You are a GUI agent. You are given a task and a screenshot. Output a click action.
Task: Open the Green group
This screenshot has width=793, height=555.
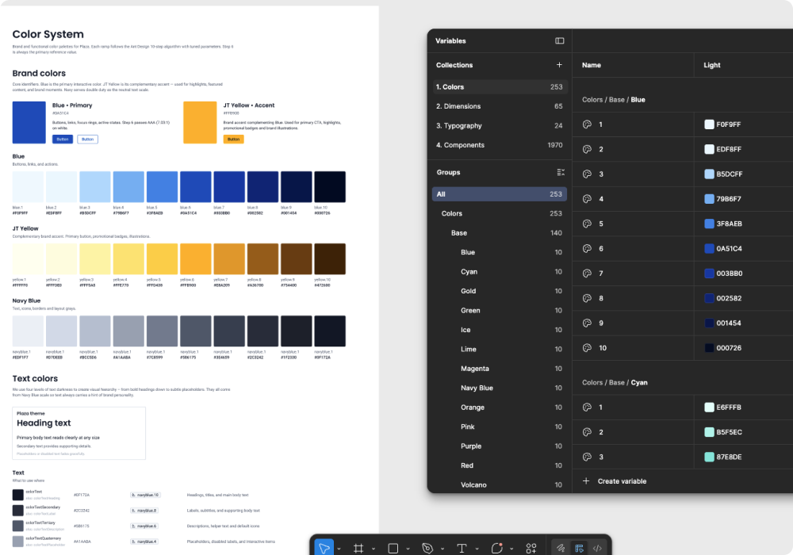click(500, 310)
